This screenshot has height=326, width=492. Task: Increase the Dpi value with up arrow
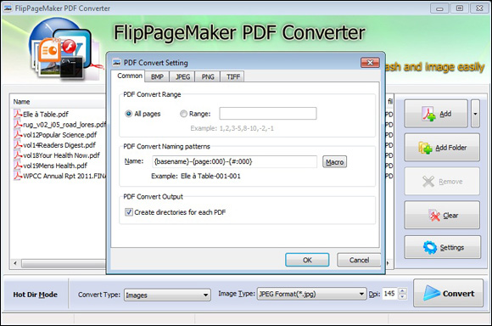point(402,291)
